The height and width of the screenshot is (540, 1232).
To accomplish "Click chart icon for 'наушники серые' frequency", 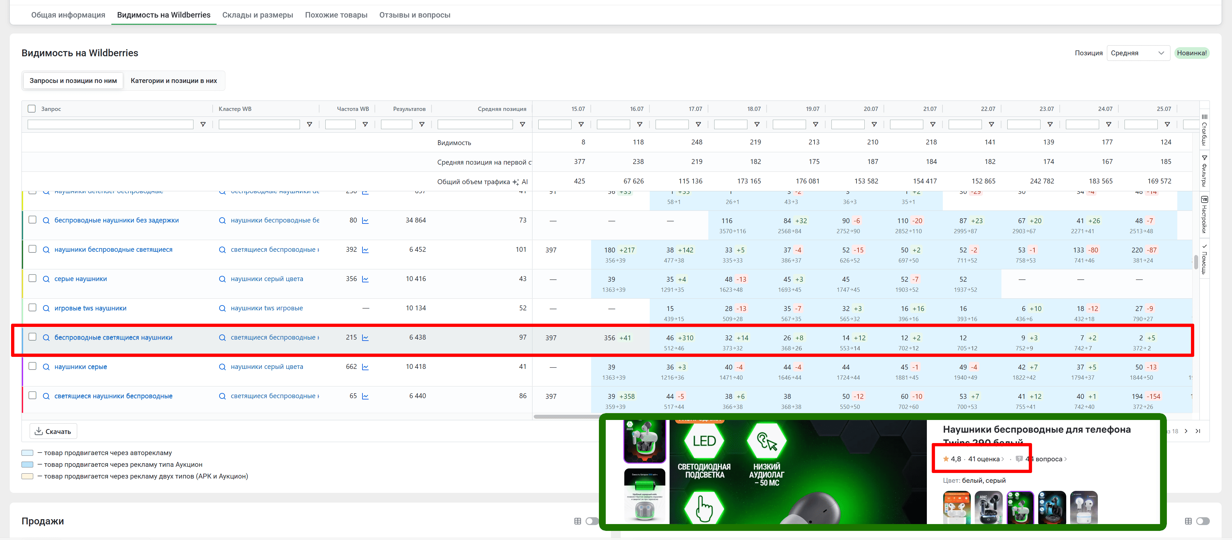I will coord(365,367).
